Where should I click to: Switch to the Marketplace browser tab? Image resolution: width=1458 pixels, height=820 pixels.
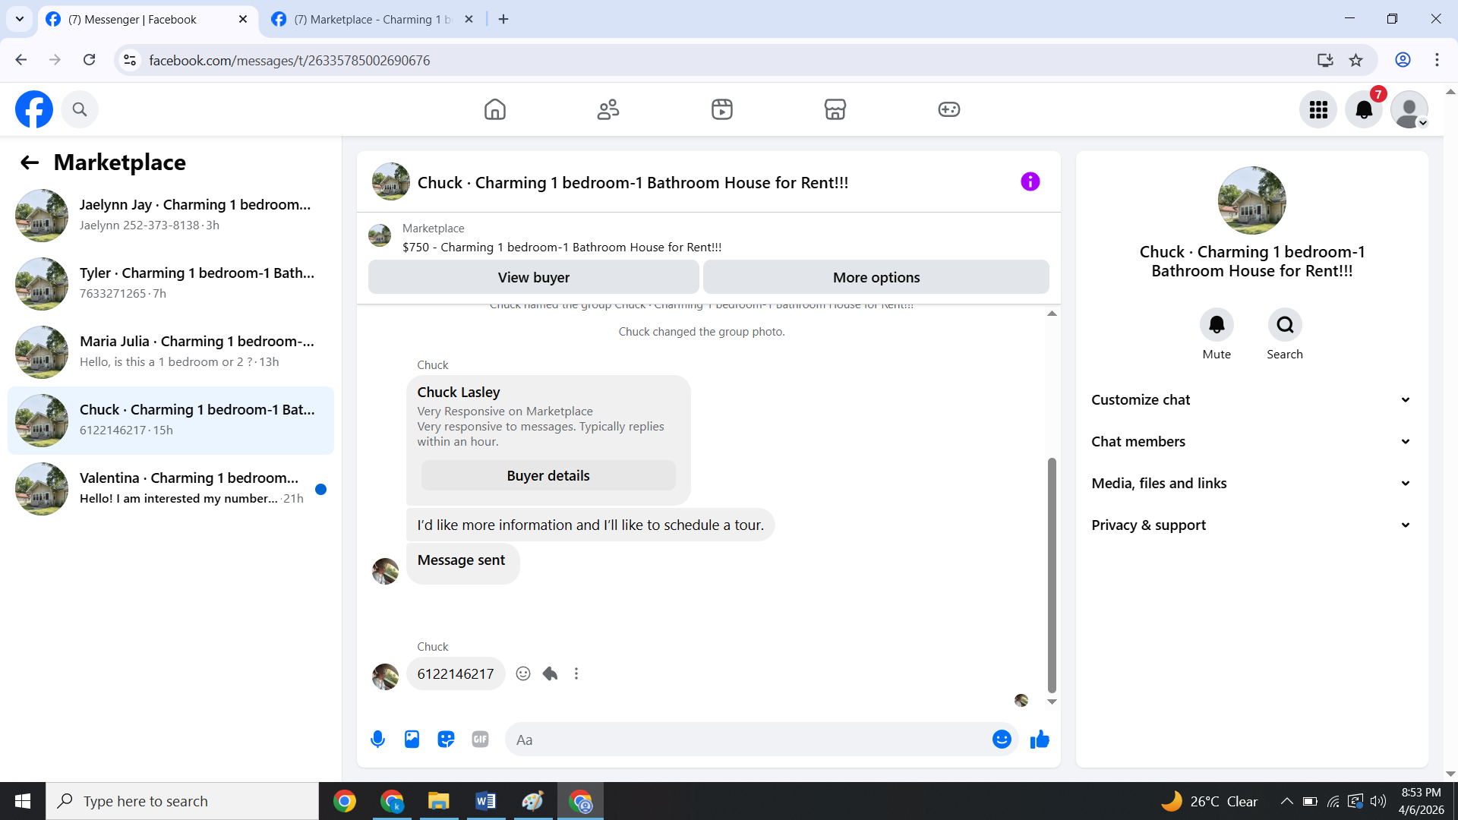click(372, 19)
